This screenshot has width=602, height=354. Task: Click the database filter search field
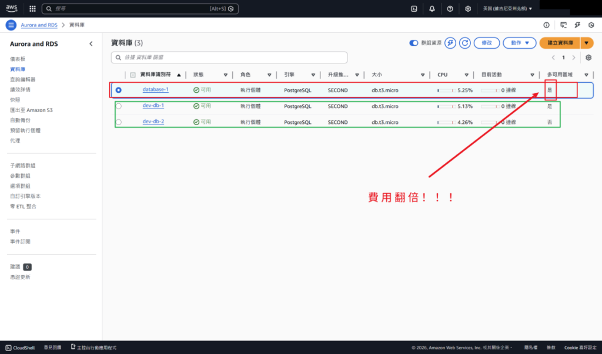(x=229, y=57)
